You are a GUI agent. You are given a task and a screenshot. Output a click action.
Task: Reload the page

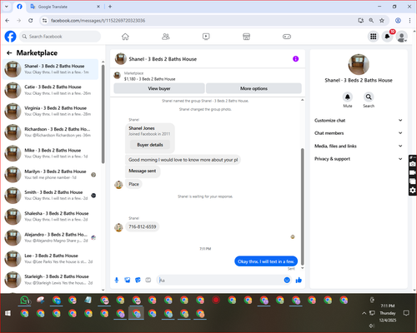(x=31, y=21)
